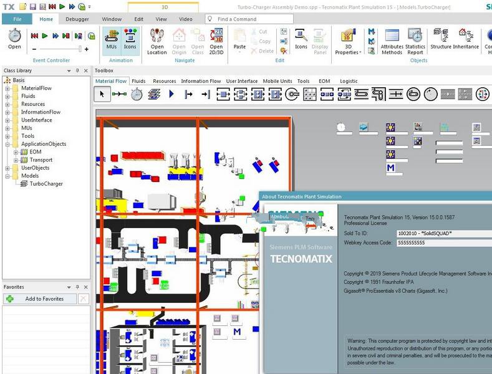Open Class Library panel options arrow
Screen dimensions: 492x374
(69, 71)
